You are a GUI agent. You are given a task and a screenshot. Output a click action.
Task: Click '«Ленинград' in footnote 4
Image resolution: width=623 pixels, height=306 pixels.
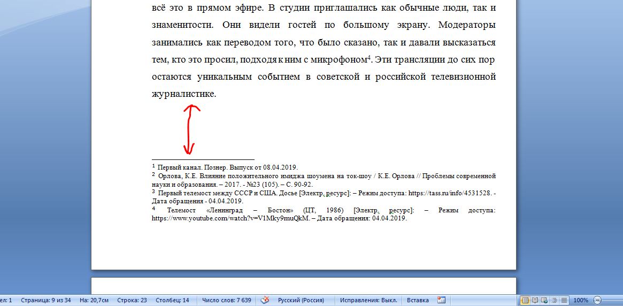pos(225,210)
